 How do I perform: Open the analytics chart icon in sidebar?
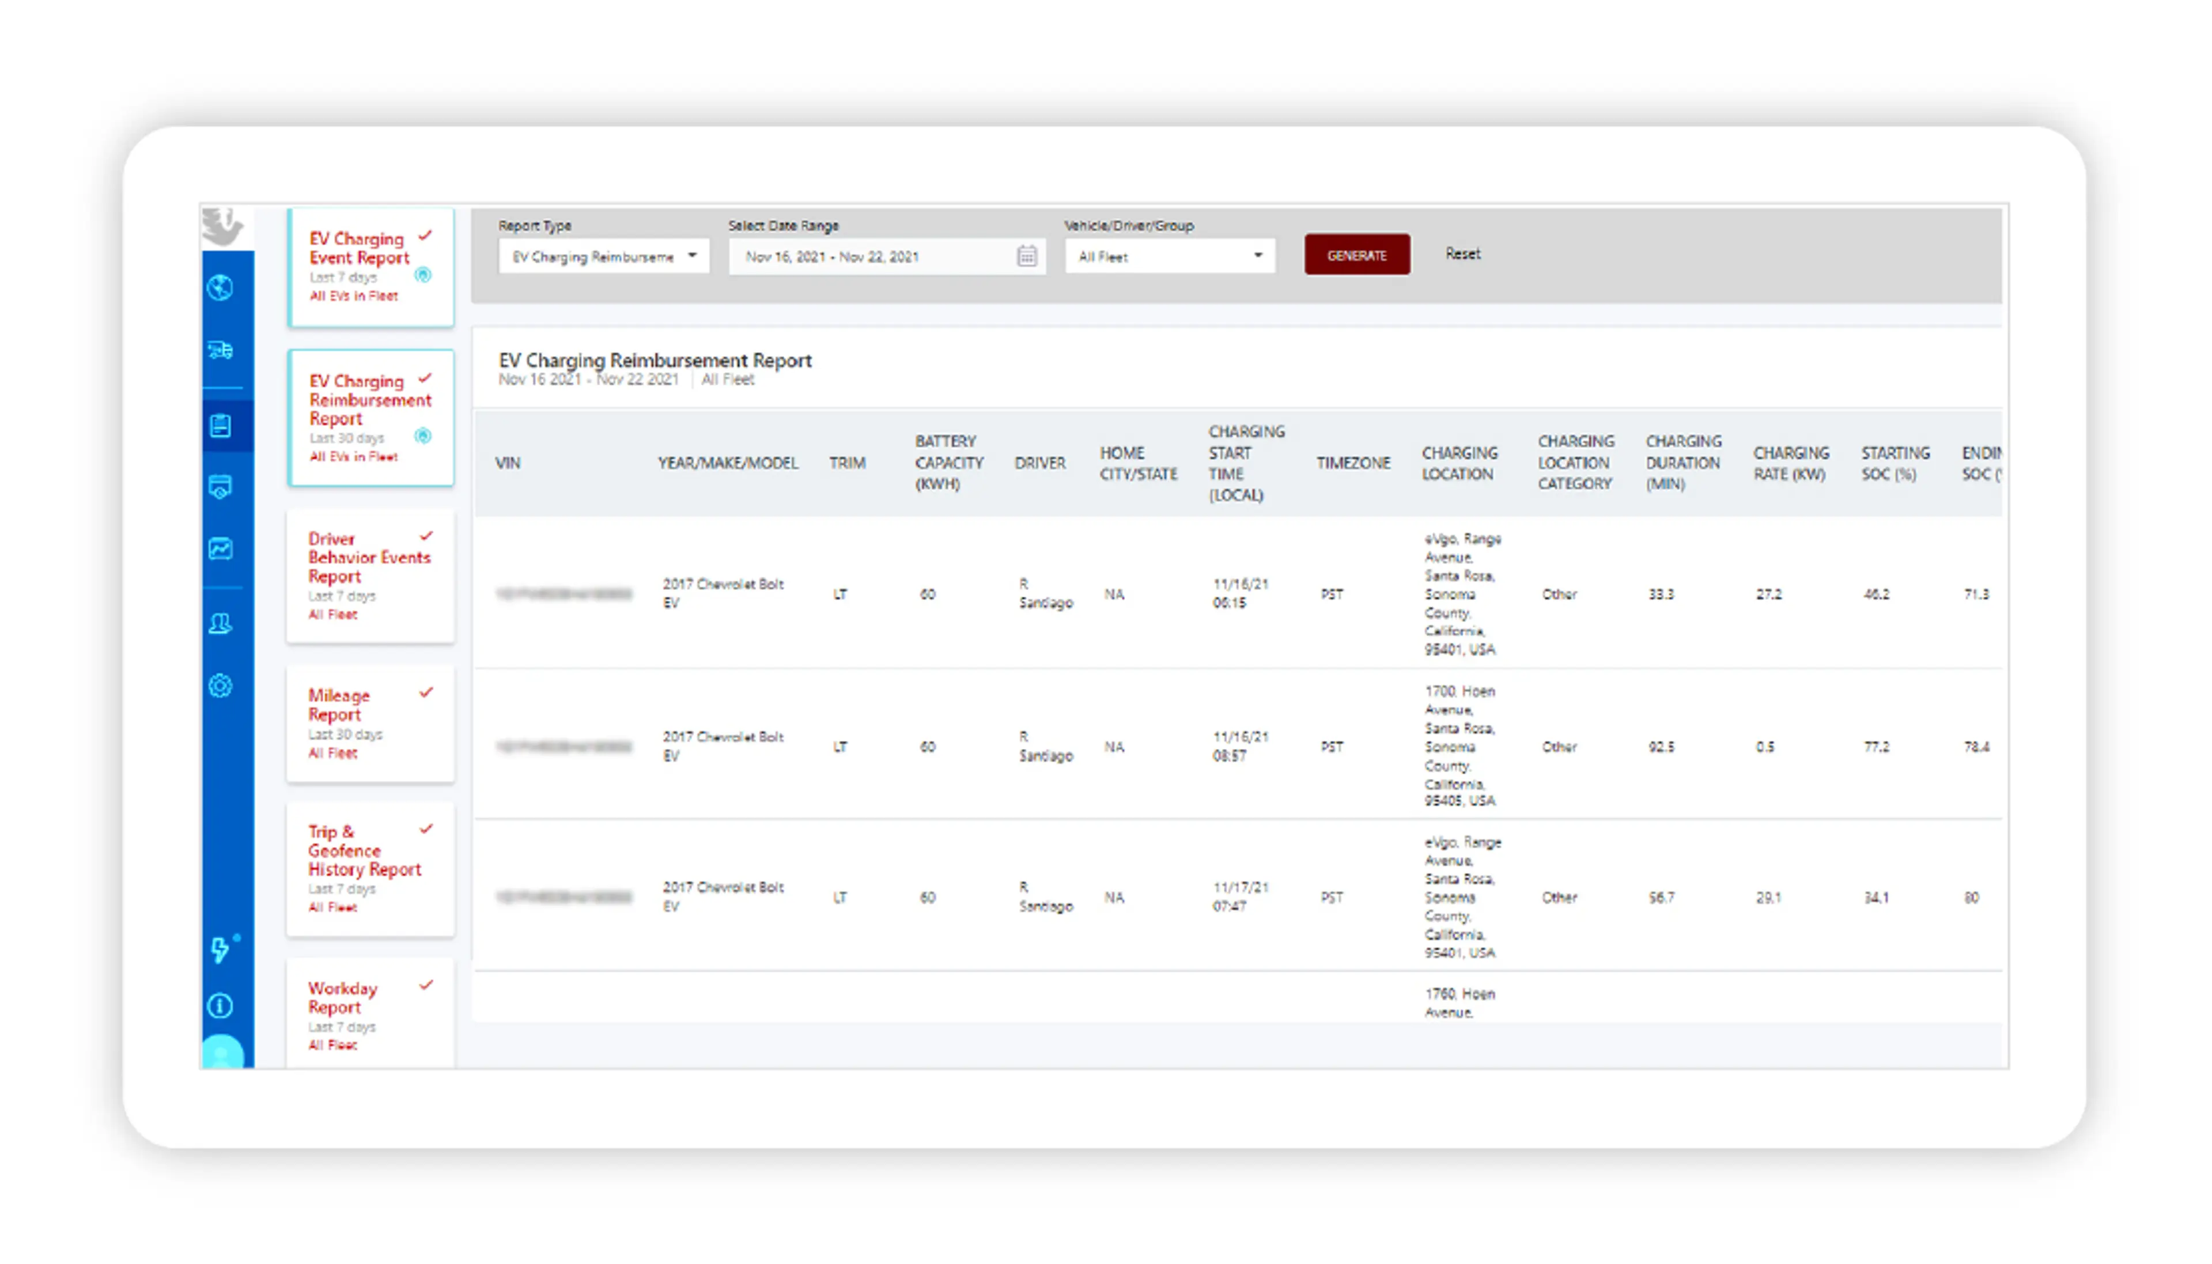click(221, 548)
